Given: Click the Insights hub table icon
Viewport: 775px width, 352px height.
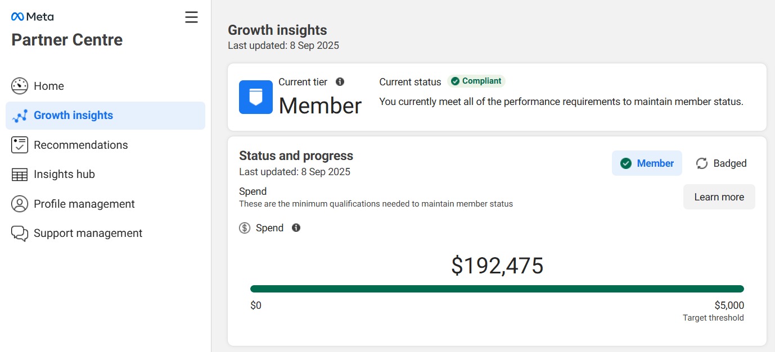Looking at the screenshot, I should click(20, 175).
